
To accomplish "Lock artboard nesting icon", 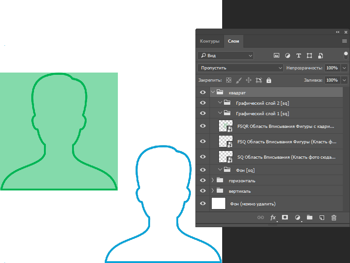I will pos(259,80).
